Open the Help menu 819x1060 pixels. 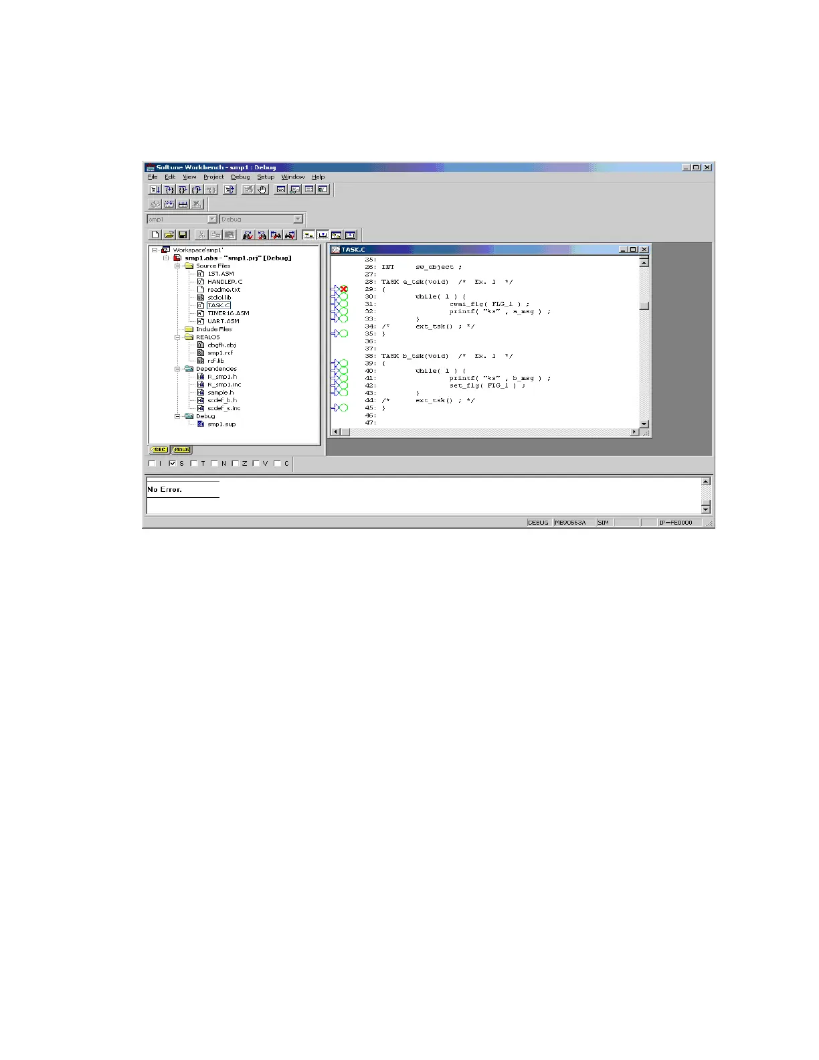(x=318, y=177)
